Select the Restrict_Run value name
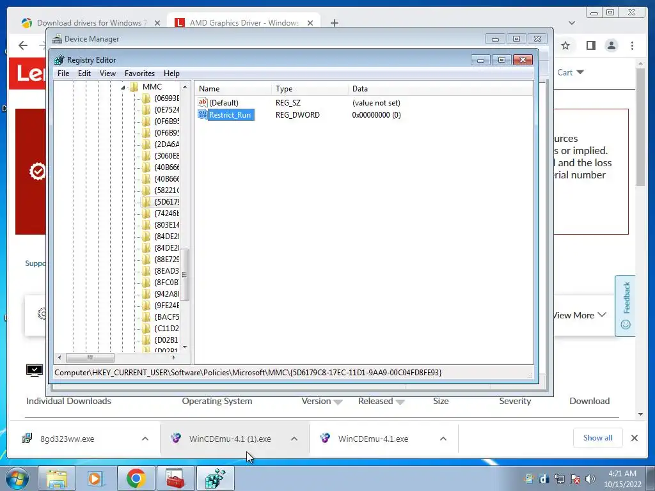Image resolution: width=655 pixels, height=491 pixels. [230, 115]
